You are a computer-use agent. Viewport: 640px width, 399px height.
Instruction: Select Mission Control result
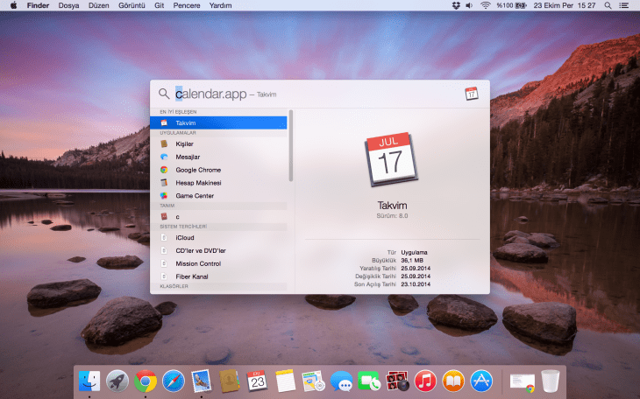coord(218,263)
